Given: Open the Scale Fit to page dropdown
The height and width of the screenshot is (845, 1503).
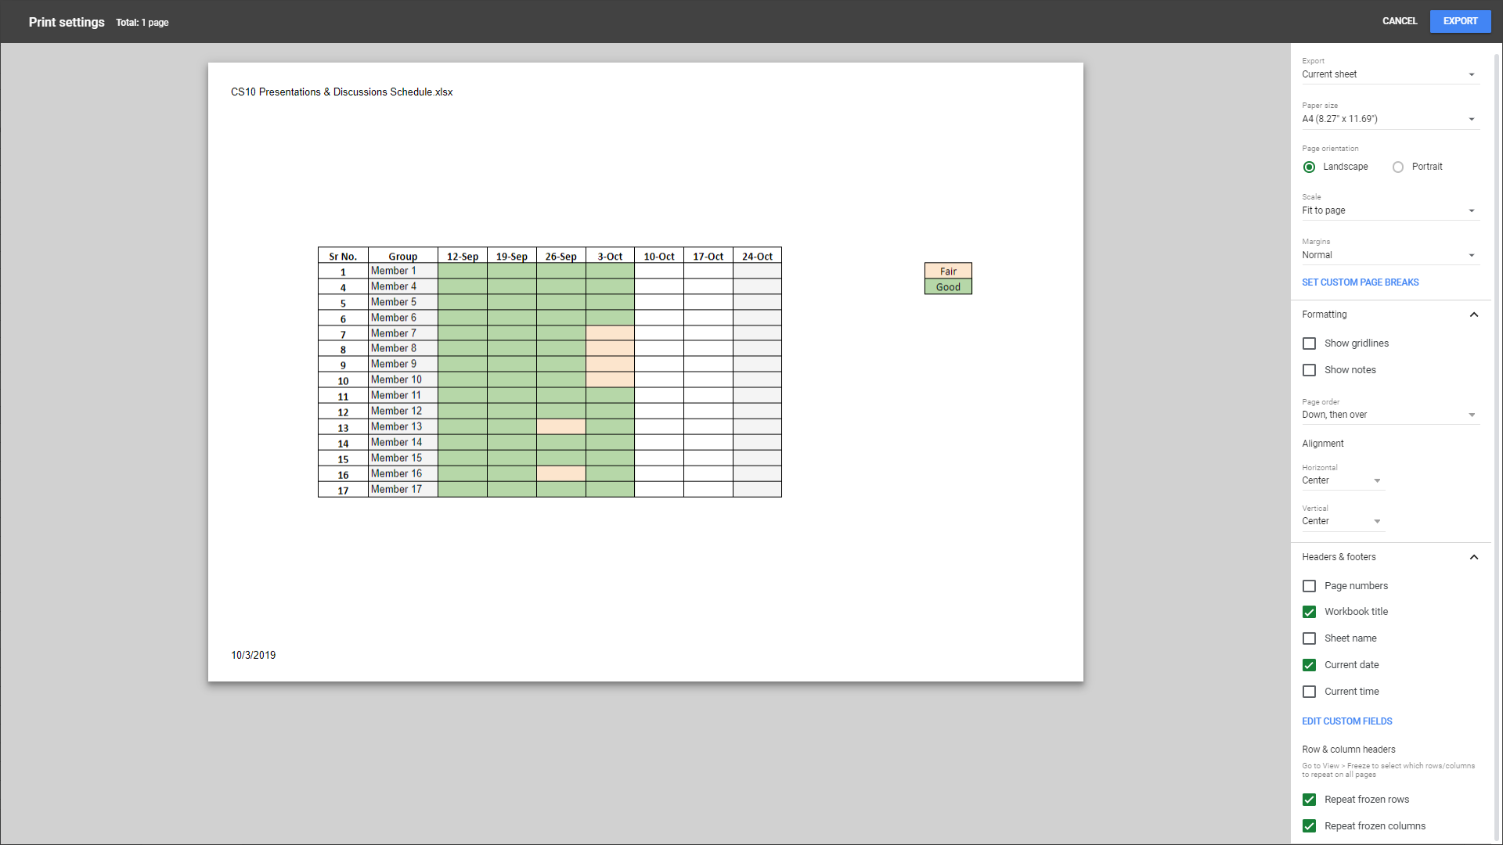Looking at the screenshot, I should (x=1389, y=210).
